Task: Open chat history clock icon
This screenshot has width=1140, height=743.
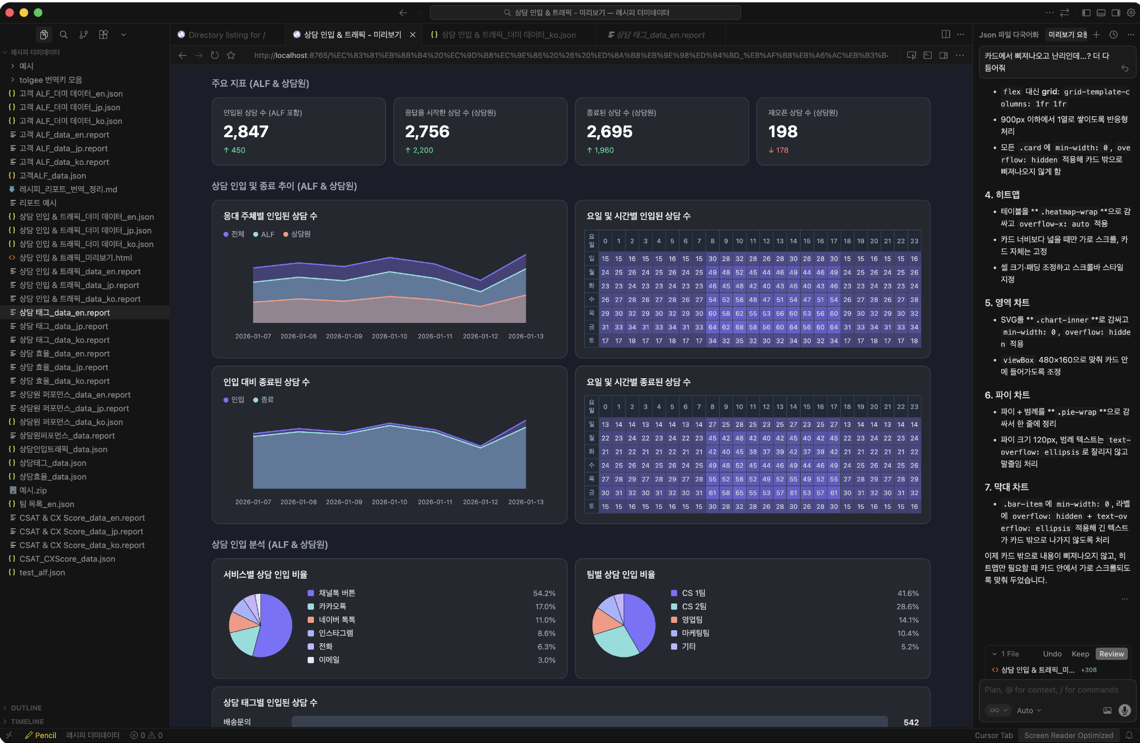Action: click(x=1113, y=35)
